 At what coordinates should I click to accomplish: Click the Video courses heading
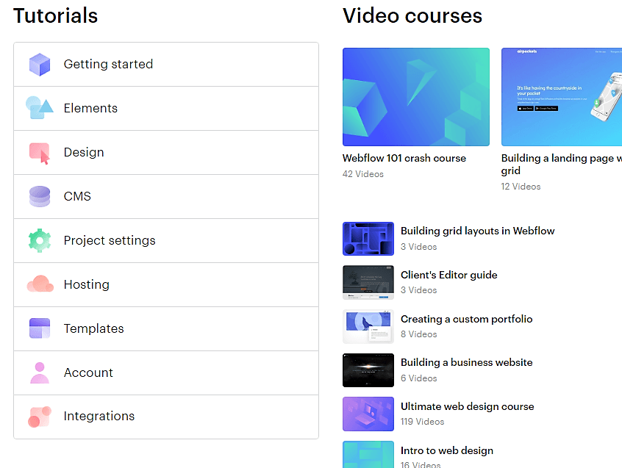pos(412,16)
